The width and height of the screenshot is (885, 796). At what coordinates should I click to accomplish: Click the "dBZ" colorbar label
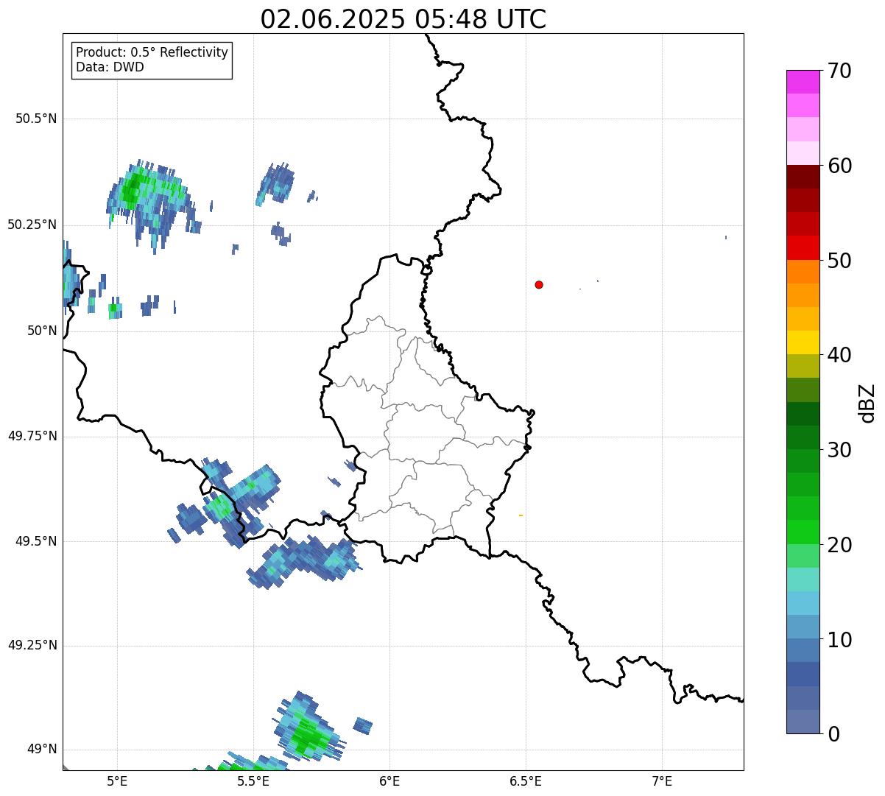(867, 402)
